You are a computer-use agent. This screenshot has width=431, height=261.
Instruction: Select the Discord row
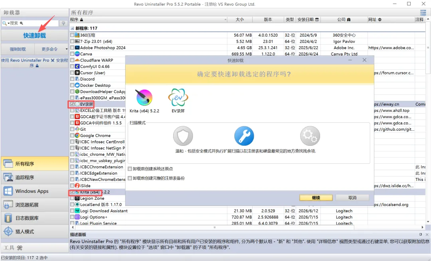pyautogui.click(x=98, y=79)
